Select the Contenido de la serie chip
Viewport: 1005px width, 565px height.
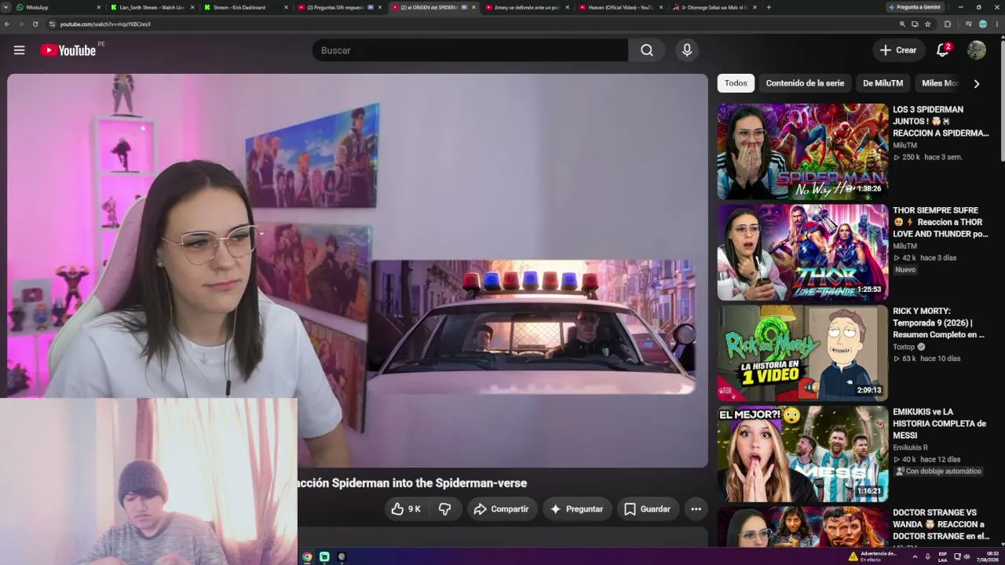(x=805, y=83)
